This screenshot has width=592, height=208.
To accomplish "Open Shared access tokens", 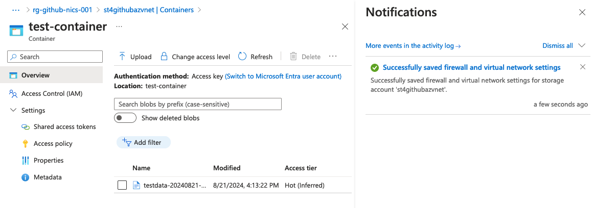I will [64, 127].
